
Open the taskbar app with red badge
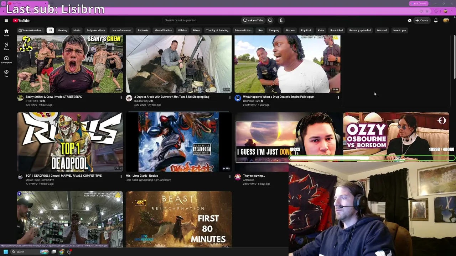coord(69,252)
